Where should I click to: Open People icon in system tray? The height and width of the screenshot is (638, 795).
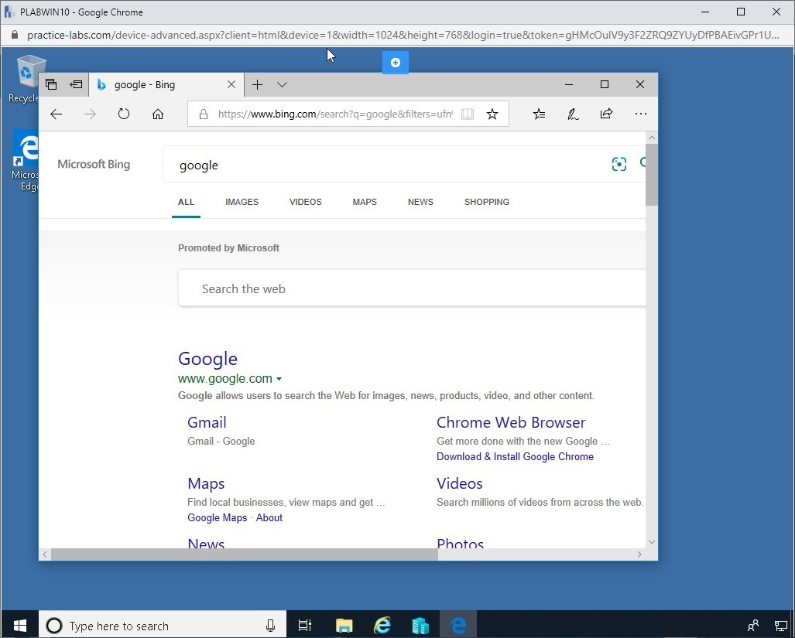click(x=753, y=626)
